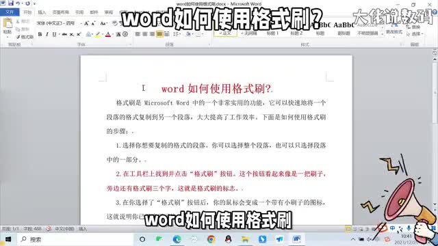Viewport: 438px width, 246px height.
Task: Switch to the 插入 (Insert) tab
Action: click(42, 12)
